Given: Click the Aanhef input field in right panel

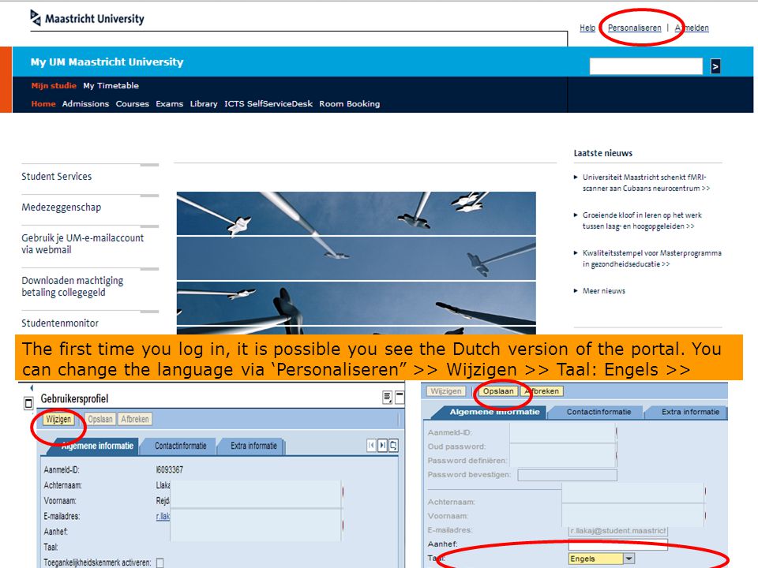Looking at the screenshot, I should coord(617,545).
